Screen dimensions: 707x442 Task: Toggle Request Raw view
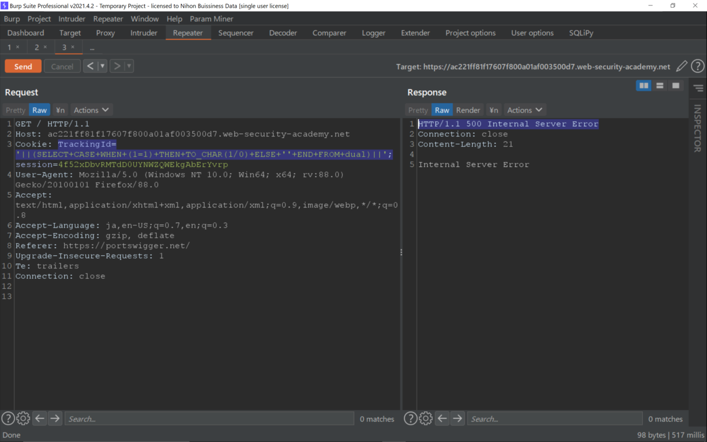(39, 110)
